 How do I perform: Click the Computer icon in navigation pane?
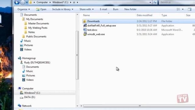click(19, 88)
